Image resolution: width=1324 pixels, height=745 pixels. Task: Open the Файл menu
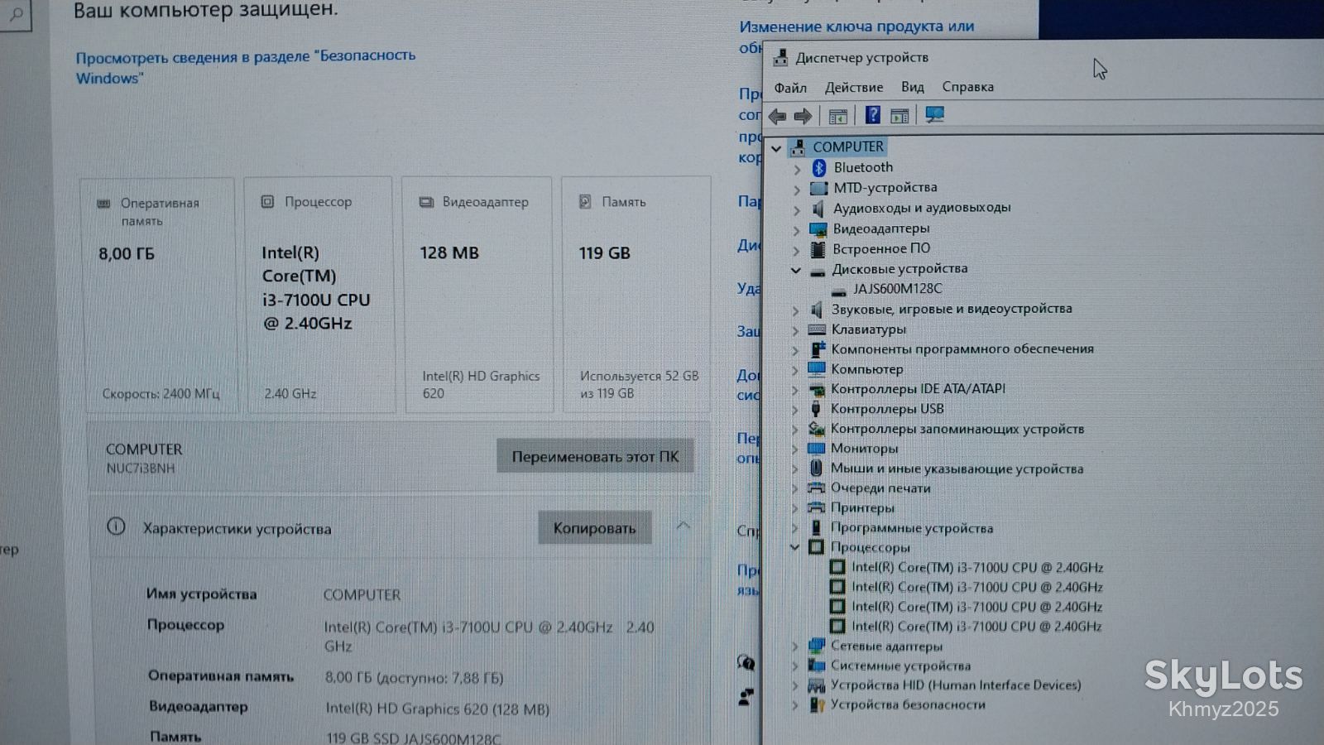[790, 88]
